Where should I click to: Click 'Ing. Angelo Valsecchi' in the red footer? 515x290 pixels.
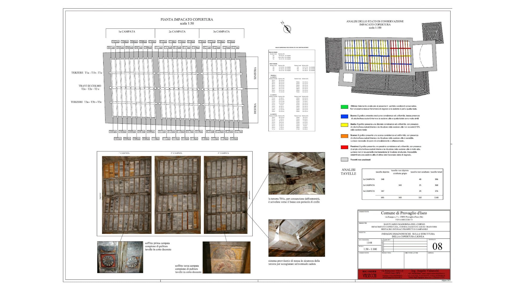pos(425,271)
